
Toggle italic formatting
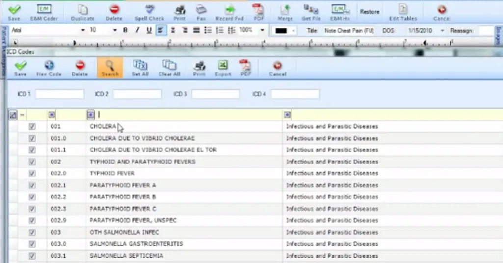click(x=137, y=30)
